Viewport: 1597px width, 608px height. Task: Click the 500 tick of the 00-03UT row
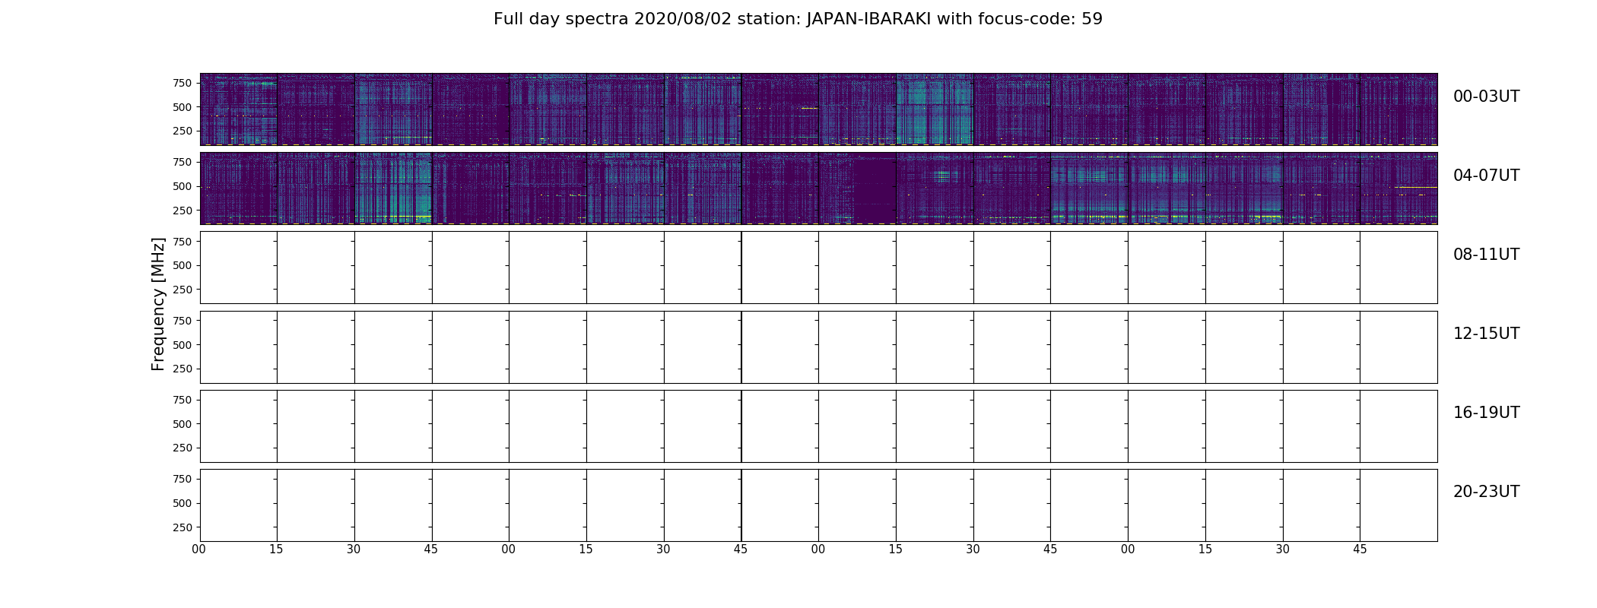point(183,107)
